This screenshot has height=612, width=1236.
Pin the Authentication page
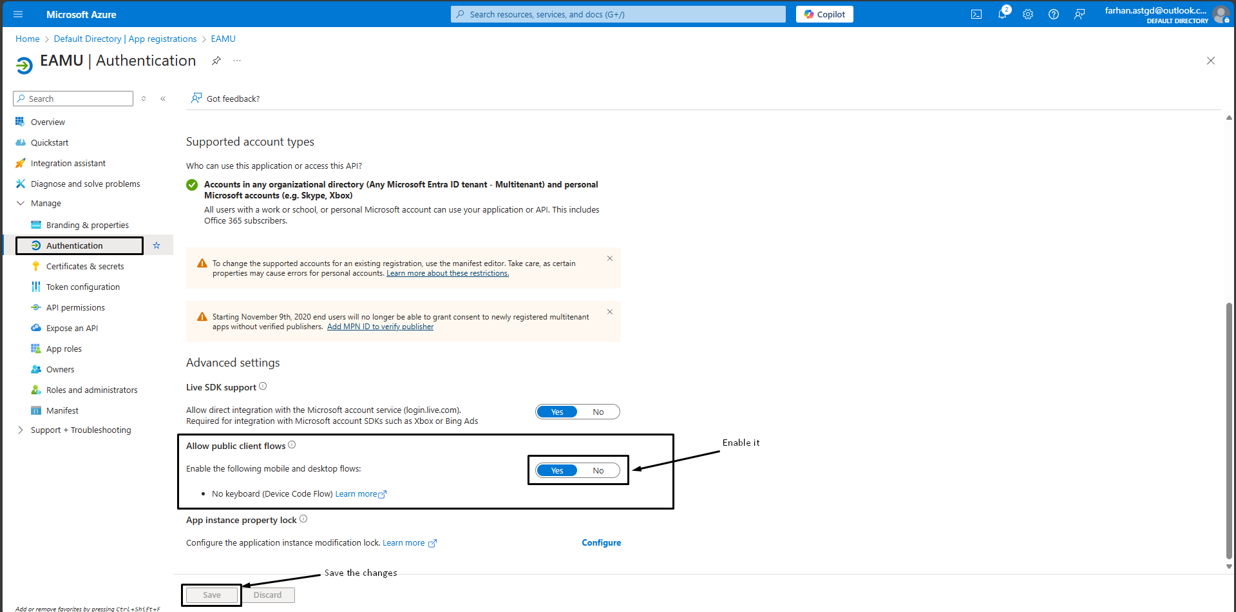(216, 61)
